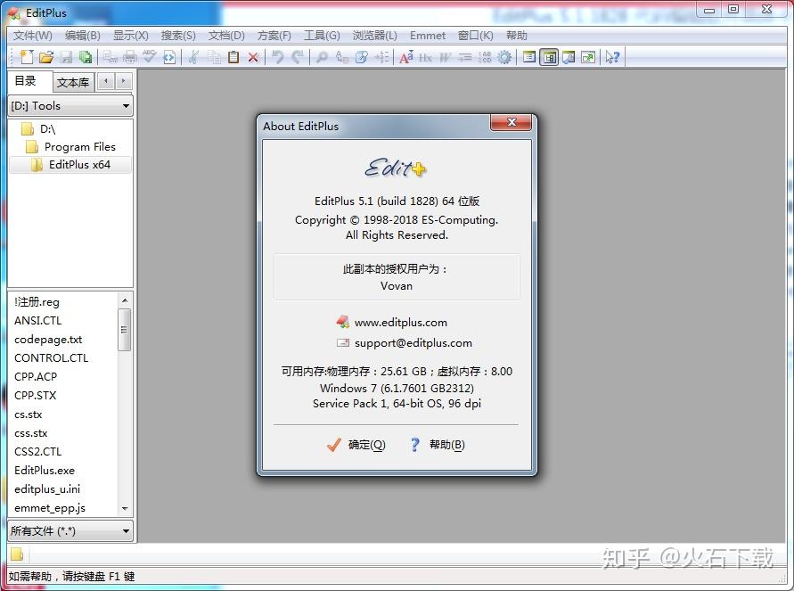Select CPP.STX in file list
Viewport: 794px width, 591px height.
(x=35, y=395)
